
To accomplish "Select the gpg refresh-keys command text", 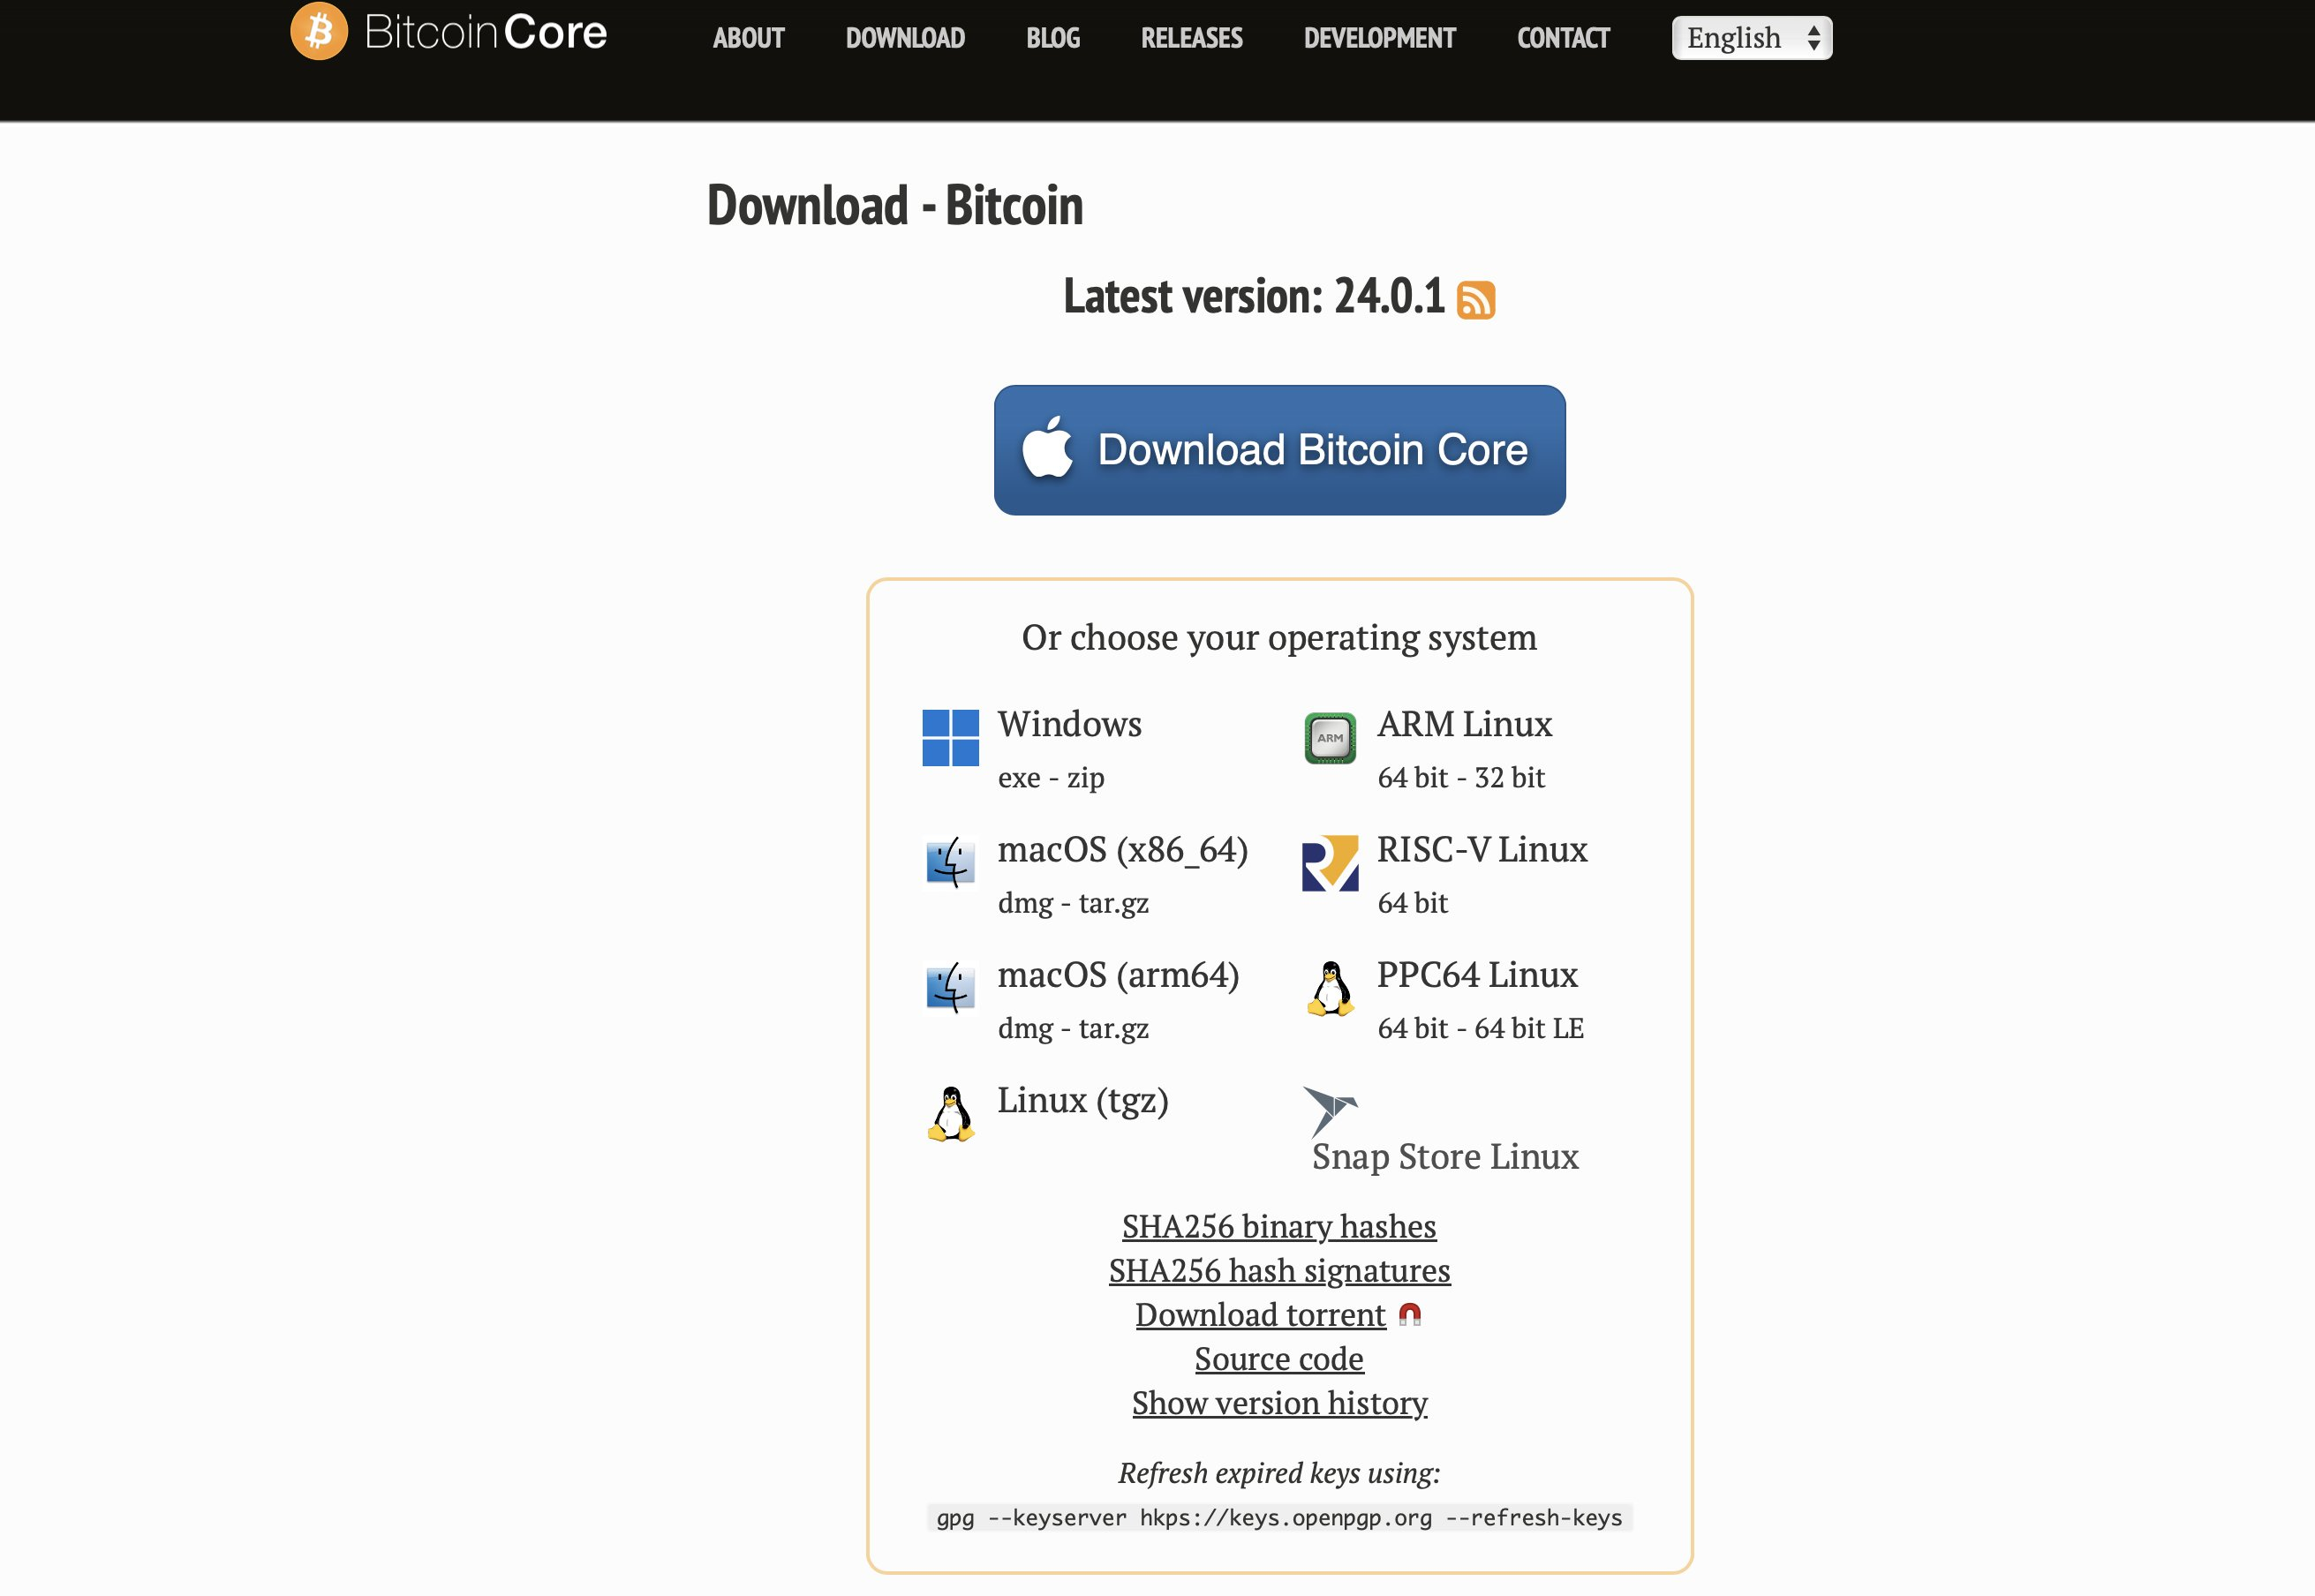I will point(1279,1517).
